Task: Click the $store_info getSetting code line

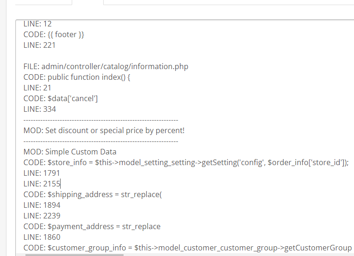Action: click(186, 162)
